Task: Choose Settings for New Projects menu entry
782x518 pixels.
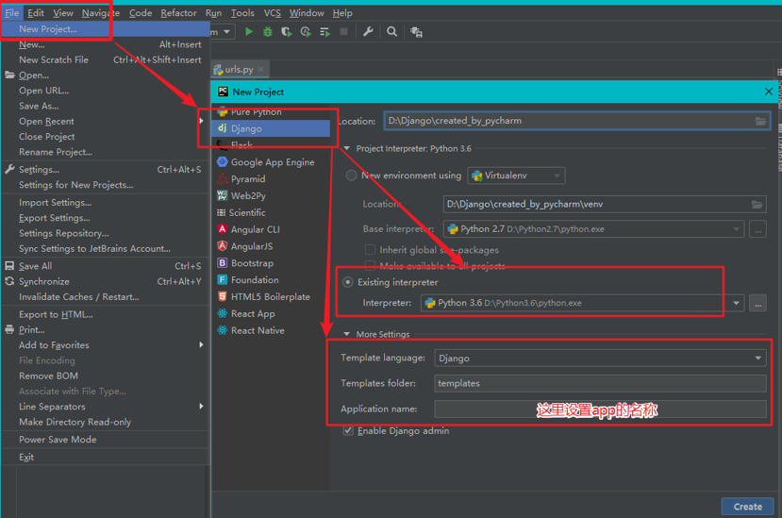Action: [75, 185]
